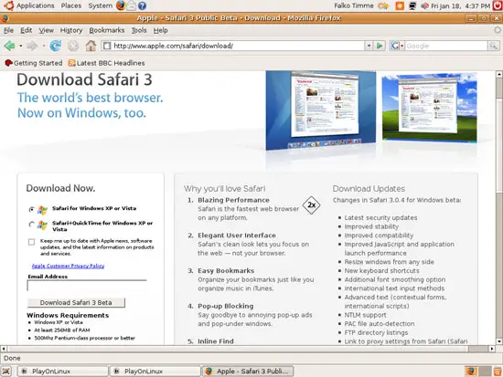Open the File menu
This screenshot has width=503, height=377.
[x=8, y=30]
